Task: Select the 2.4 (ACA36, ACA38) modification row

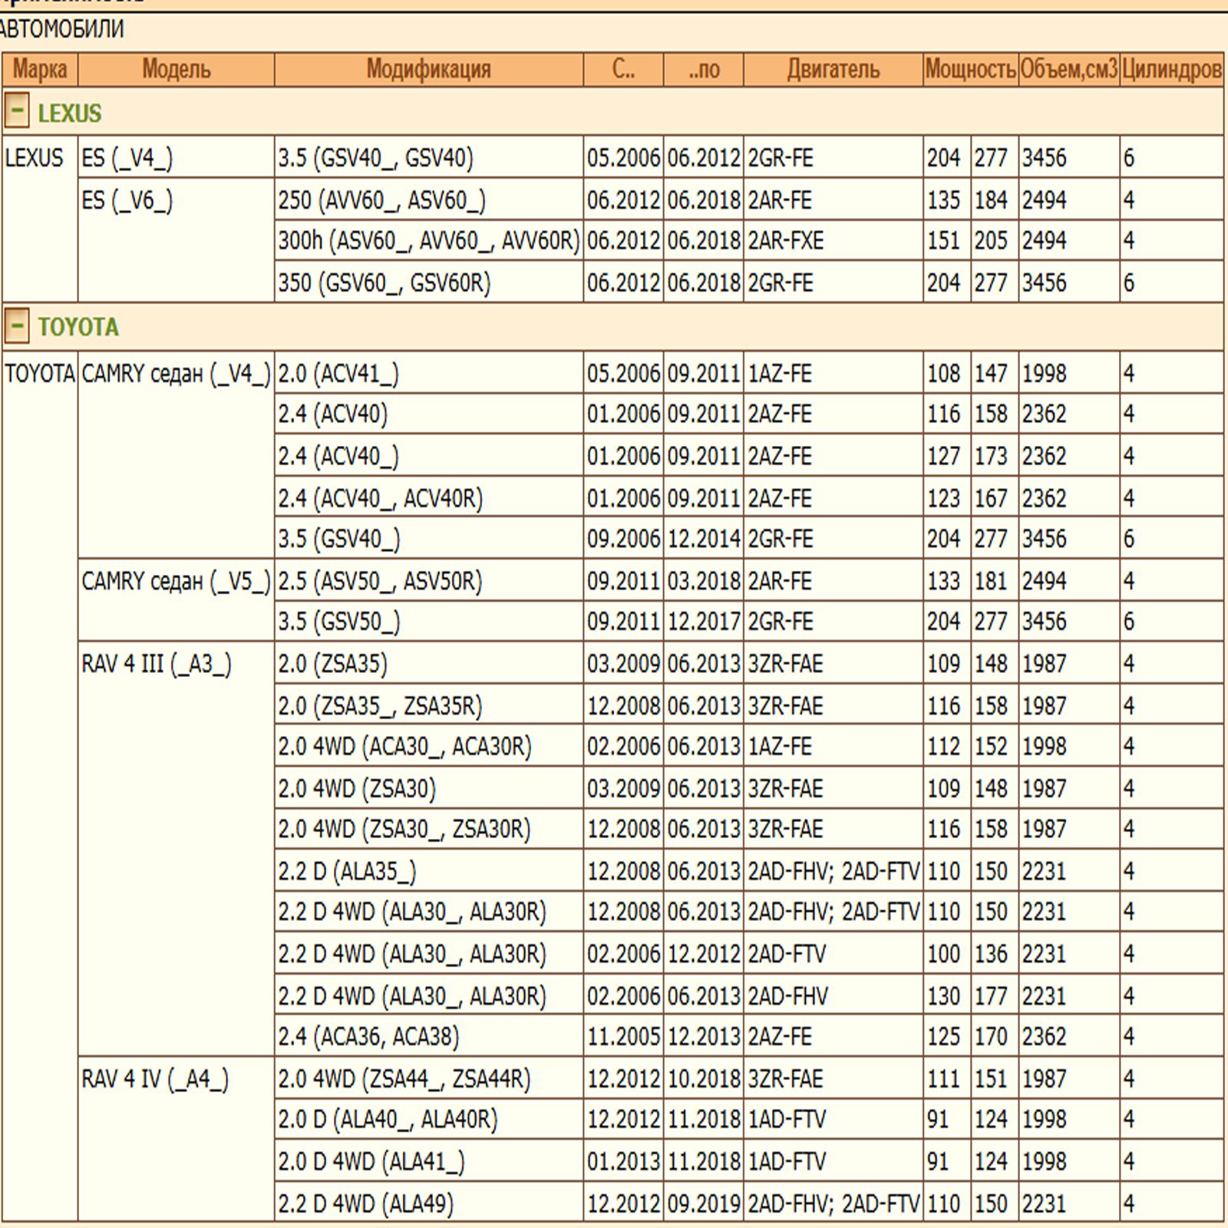Action: tap(368, 1037)
